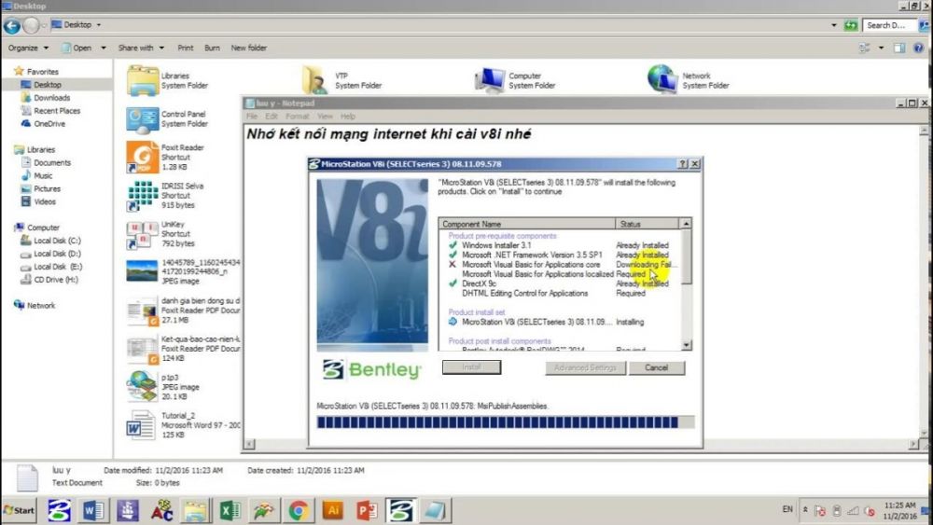Launch Excel from the taskbar
Screen dimensions: 933x525
230,510
